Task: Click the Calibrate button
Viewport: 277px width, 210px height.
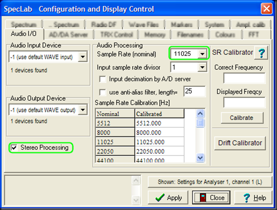Action: pos(242,118)
